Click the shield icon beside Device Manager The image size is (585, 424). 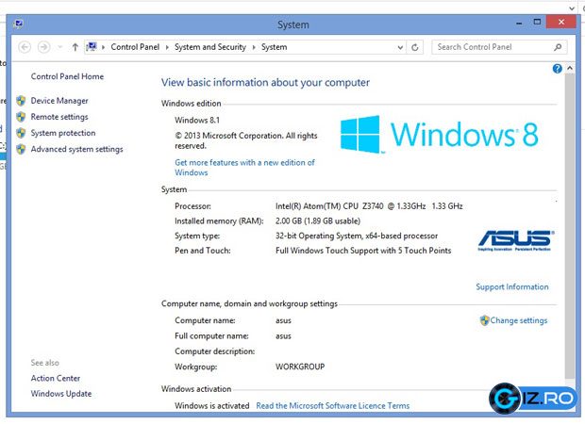pyautogui.click(x=21, y=101)
